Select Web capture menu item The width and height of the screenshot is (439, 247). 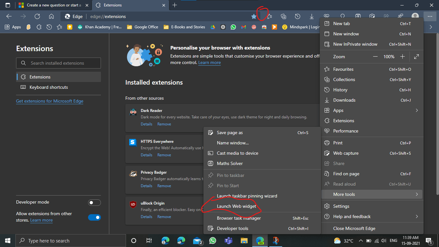(x=372, y=153)
